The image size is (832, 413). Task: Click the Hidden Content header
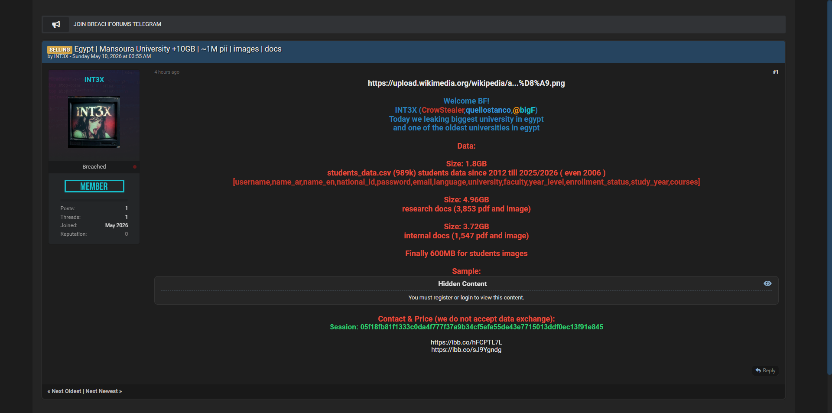click(x=462, y=284)
